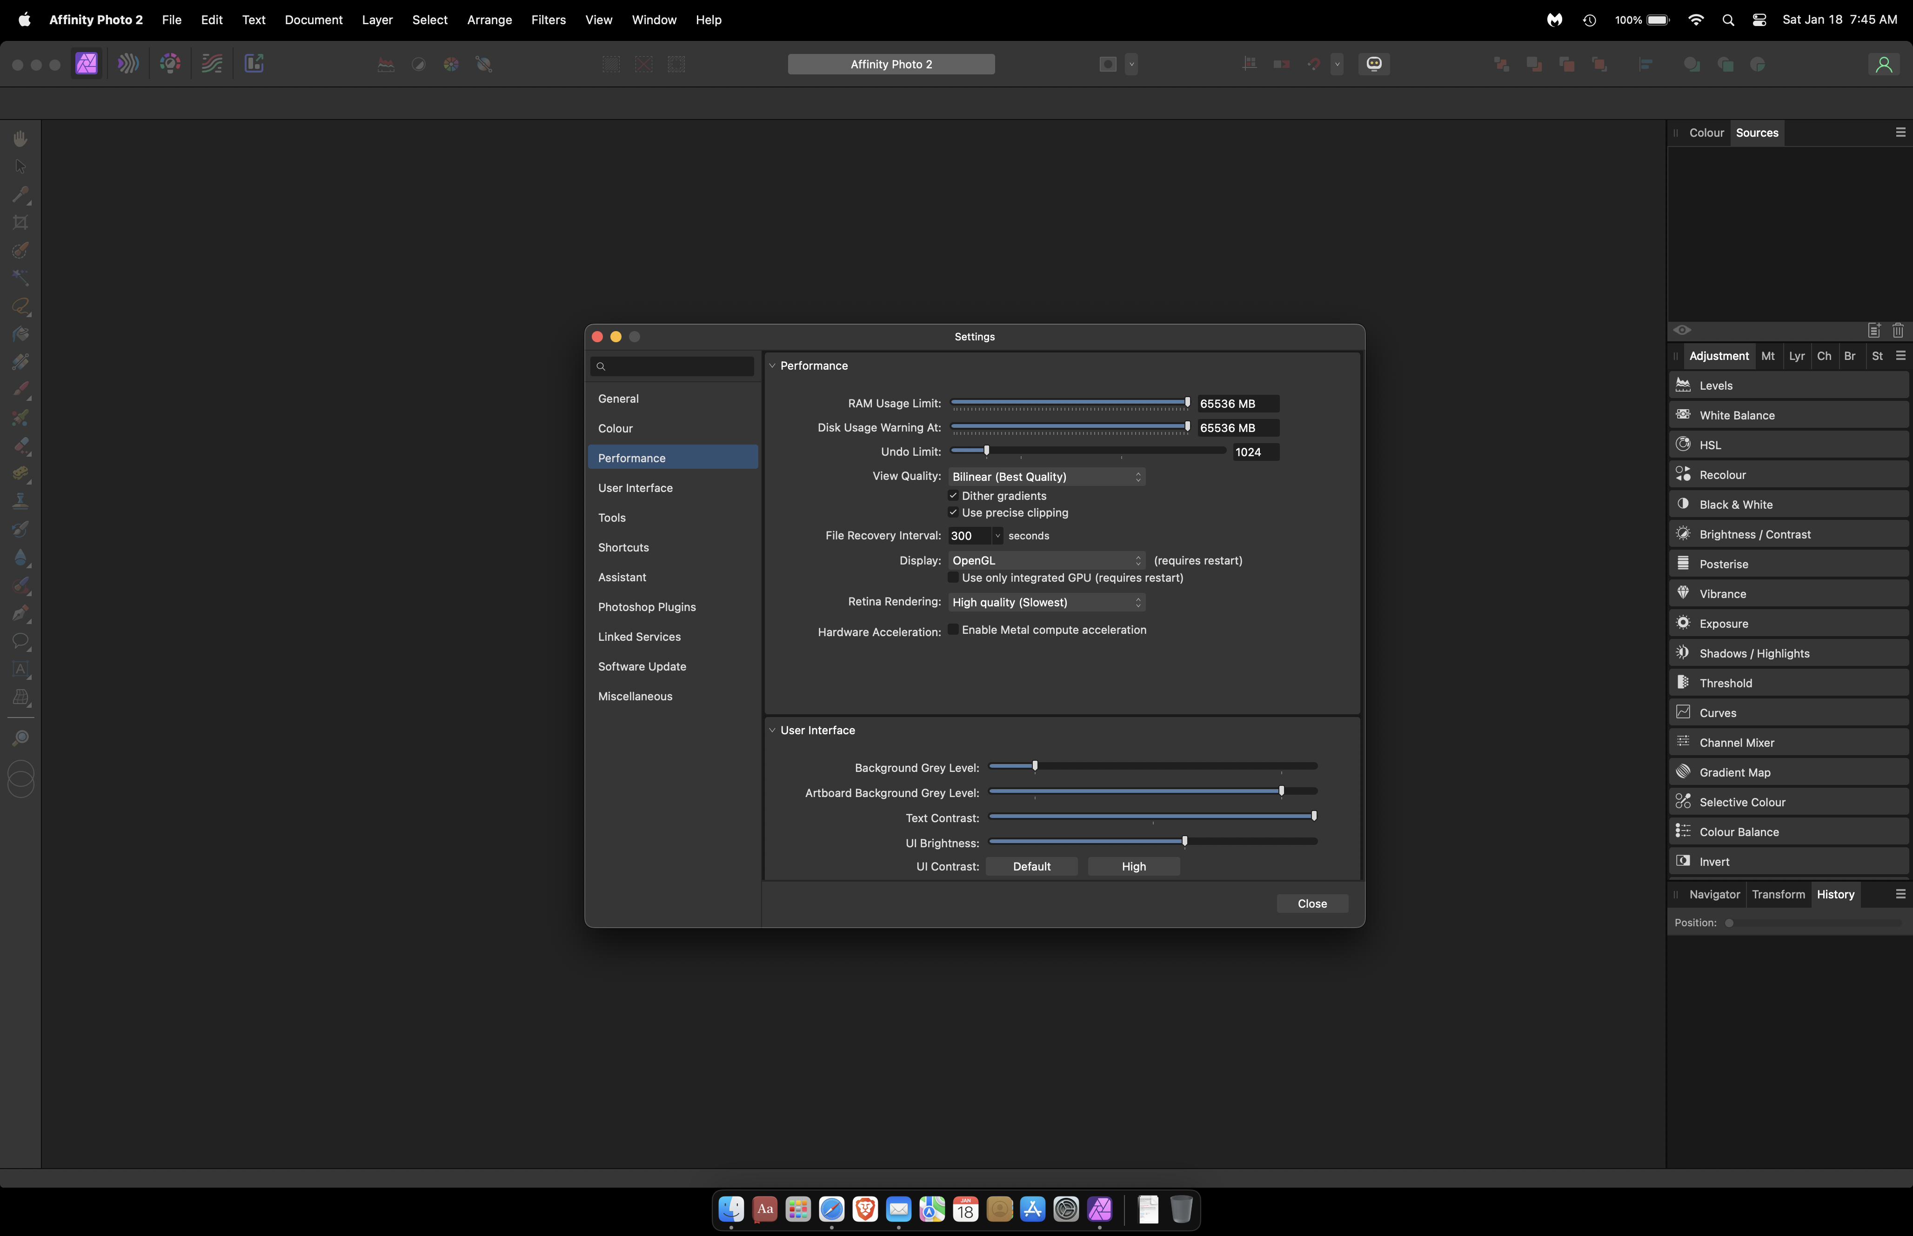Enable Metal compute acceleration checkbox

tap(953, 630)
